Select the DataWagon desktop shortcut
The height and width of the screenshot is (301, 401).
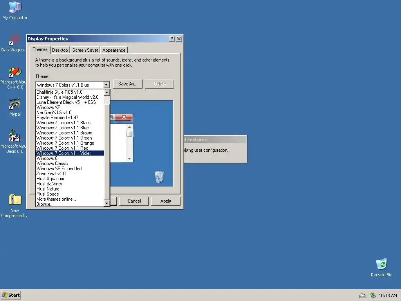click(x=13, y=43)
